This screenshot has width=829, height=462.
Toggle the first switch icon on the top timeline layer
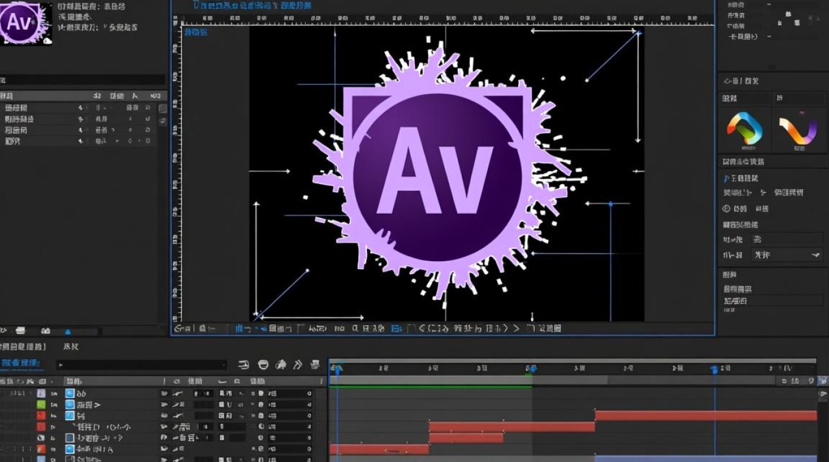point(164,394)
